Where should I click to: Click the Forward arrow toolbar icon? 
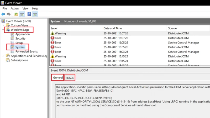(x=9, y=14)
